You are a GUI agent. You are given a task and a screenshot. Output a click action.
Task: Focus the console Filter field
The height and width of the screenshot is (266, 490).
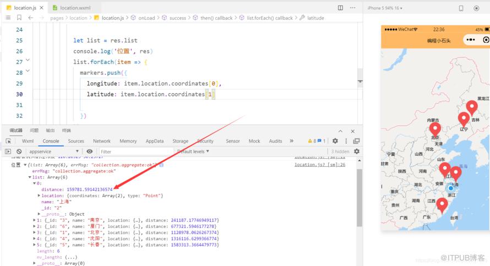[x=136, y=151]
